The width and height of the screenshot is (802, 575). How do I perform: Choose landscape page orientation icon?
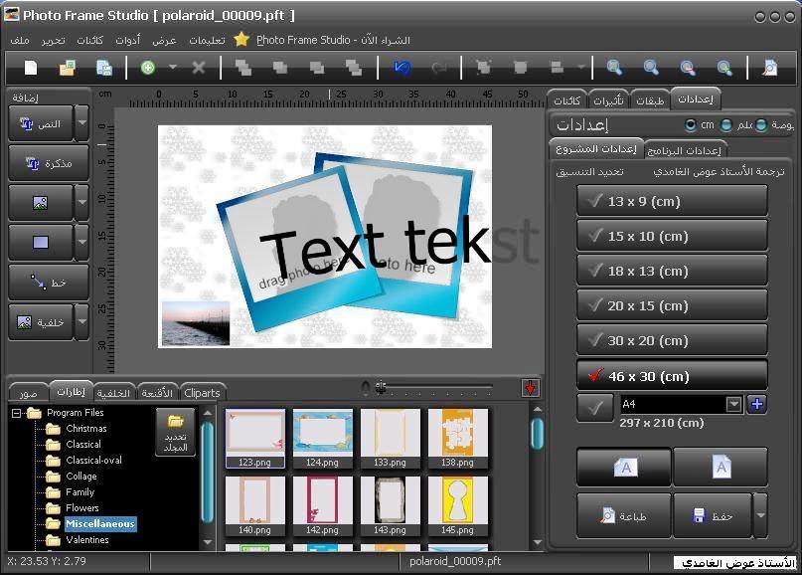[625, 467]
